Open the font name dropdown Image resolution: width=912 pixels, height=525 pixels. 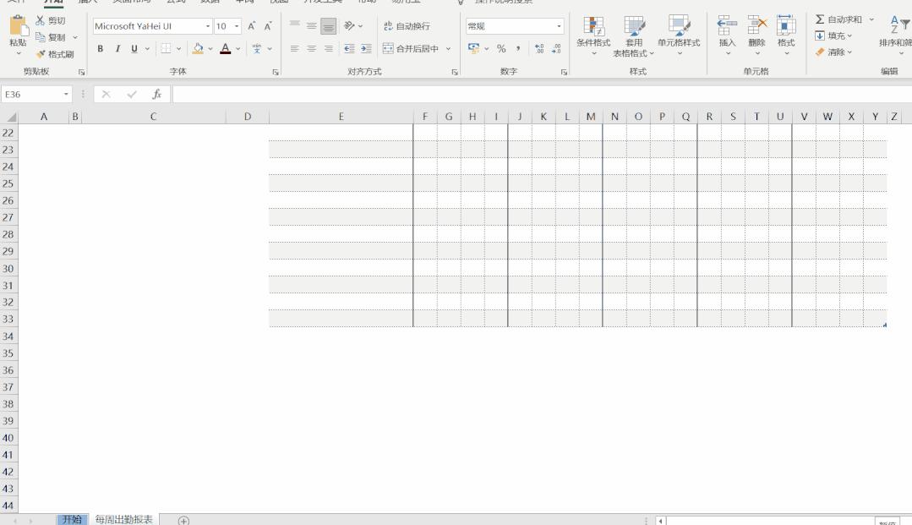point(208,26)
